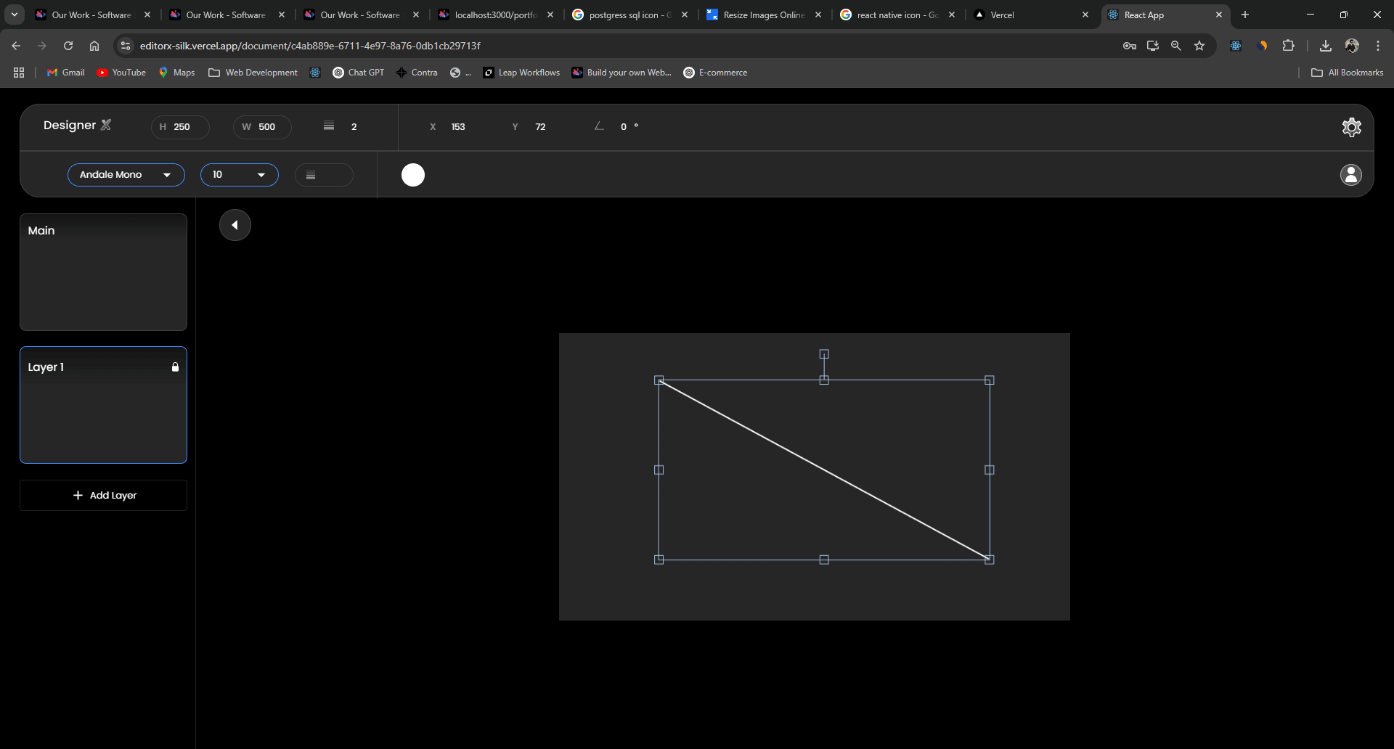Go back to previous page
The width and height of the screenshot is (1394, 749).
tap(16, 46)
